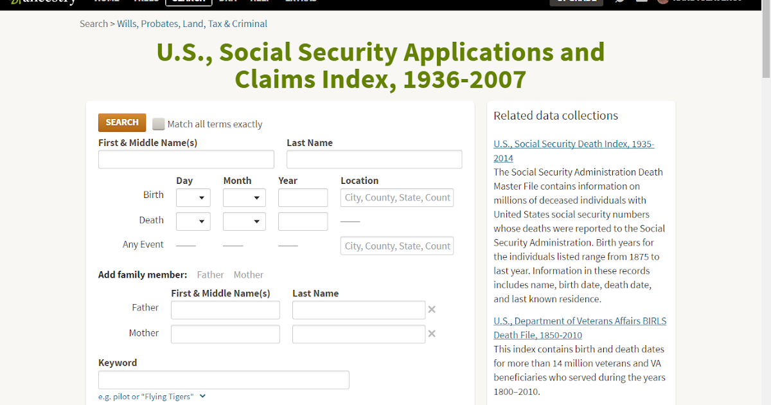Open the Wills, Probates, Land, Tax & Criminal breadcrumb
The width and height of the screenshot is (771, 405).
coord(192,24)
